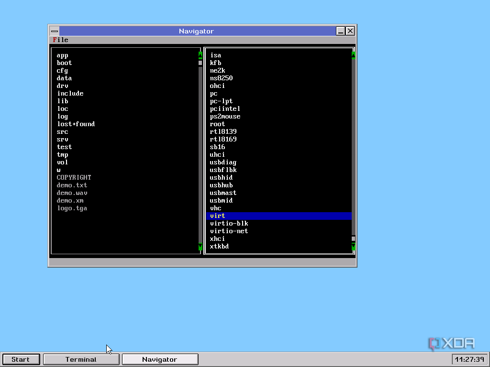Select the logo.tga file
Viewport: 490px width, 367px height.
click(72, 208)
